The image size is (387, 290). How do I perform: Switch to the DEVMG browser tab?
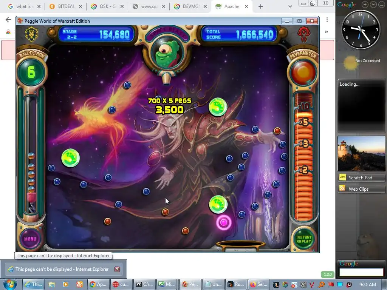pos(190,6)
